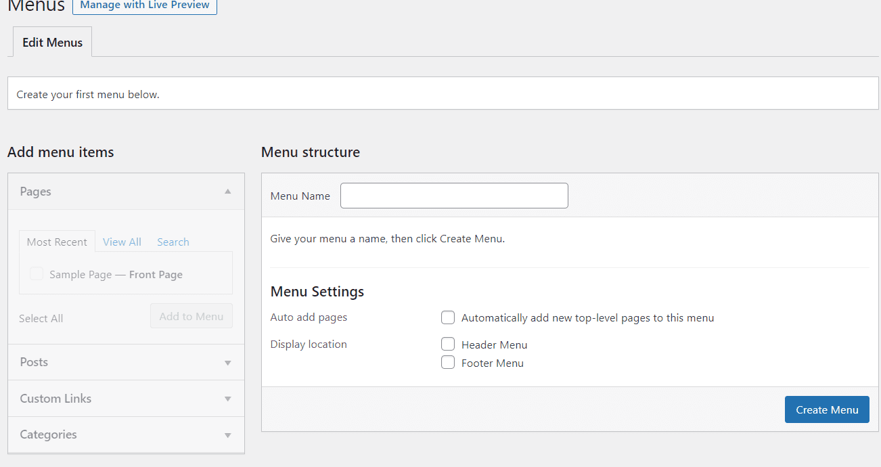Click the Create Menu button
Viewport: 881px width, 467px height.
(x=827, y=409)
